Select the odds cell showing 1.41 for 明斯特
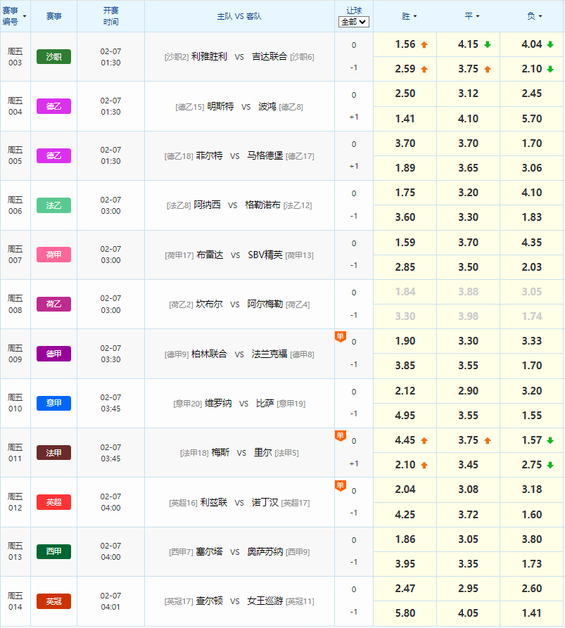This screenshot has height=628, width=565. click(x=405, y=118)
